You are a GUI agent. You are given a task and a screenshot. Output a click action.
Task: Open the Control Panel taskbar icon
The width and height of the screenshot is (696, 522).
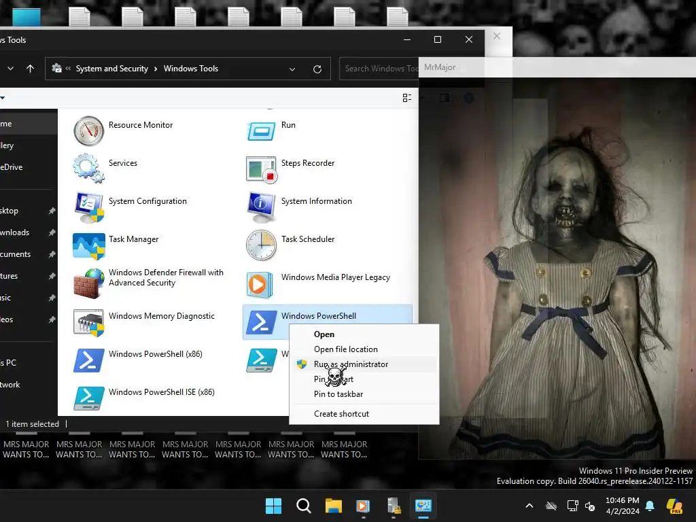(423, 506)
